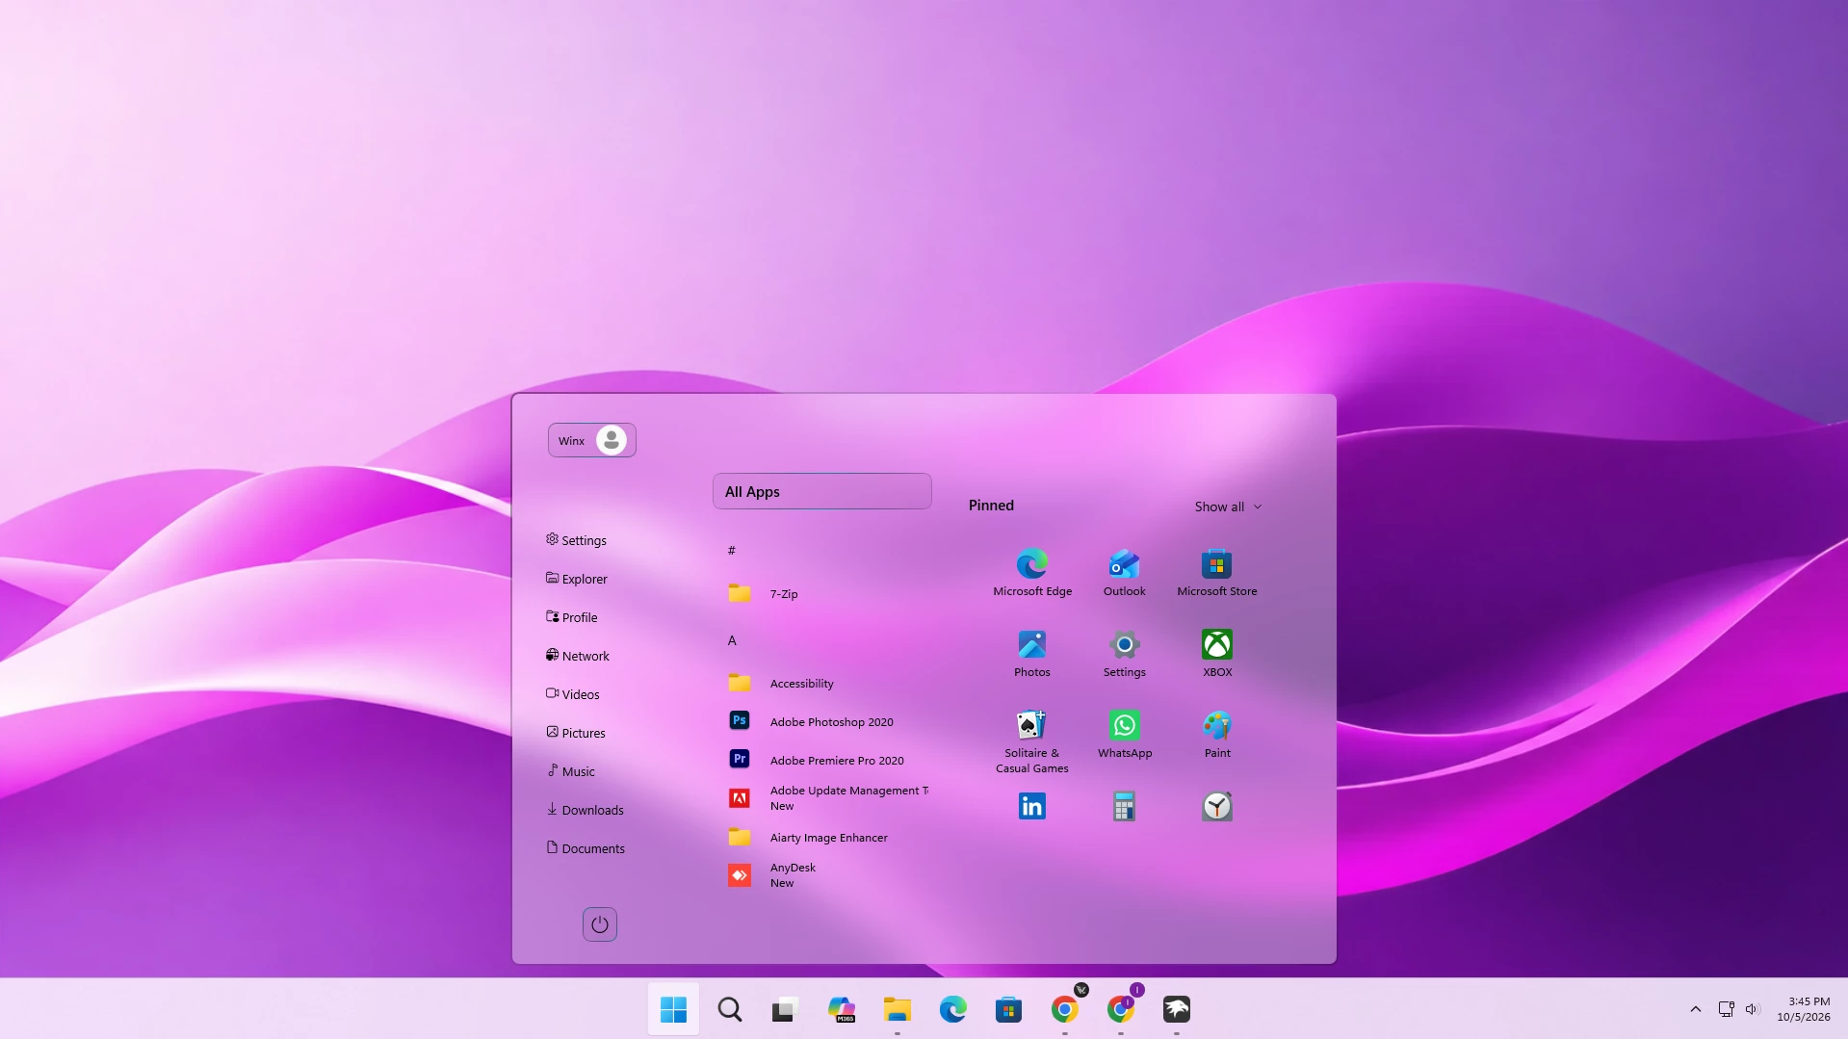Image resolution: width=1848 pixels, height=1039 pixels.
Task: Open the black eagle taskbar app
Action: point(1176,1009)
